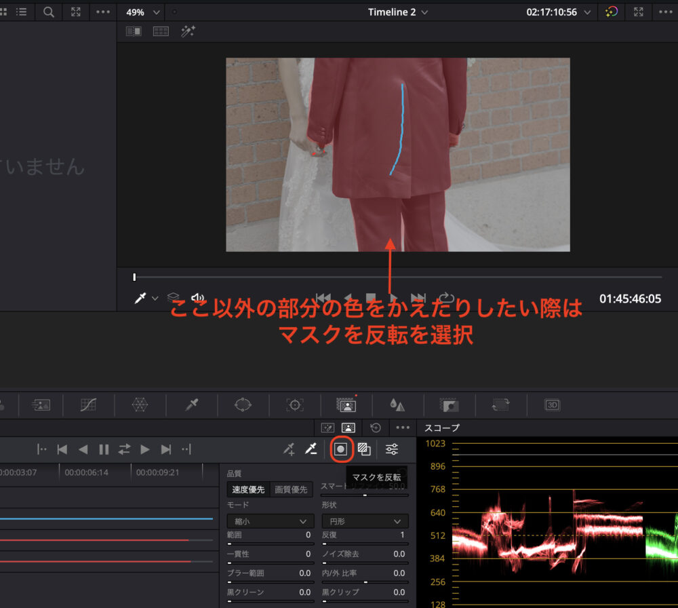Open the 3D palette
Viewport: 678px width, 608px height.
pyautogui.click(x=552, y=405)
